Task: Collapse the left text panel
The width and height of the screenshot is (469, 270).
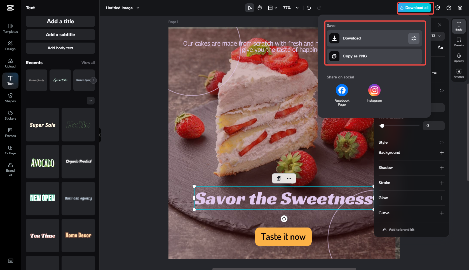Action: (x=100, y=135)
